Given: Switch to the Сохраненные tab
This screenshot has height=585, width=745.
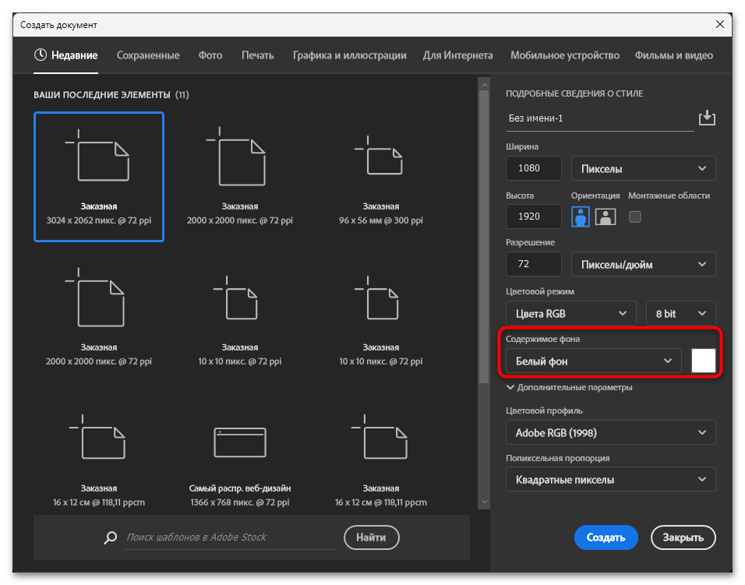Looking at the screenshot, I should click(148, 55).
